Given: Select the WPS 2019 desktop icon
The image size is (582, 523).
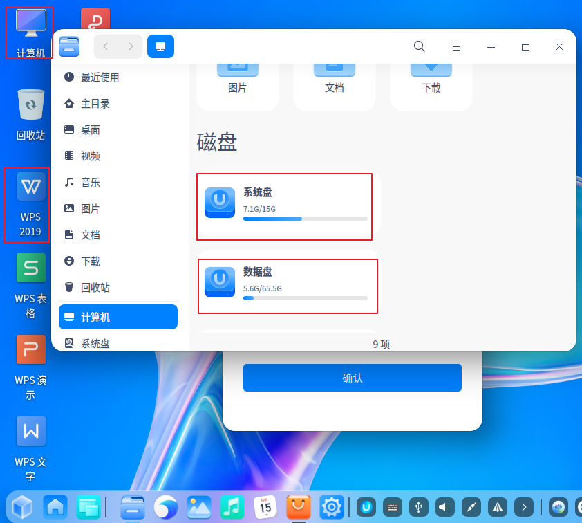Looking at the screenshot, I should (30, 204).
